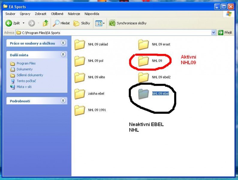Click the Přejít go button
The image size is (238, 180).
coord(225,32)
